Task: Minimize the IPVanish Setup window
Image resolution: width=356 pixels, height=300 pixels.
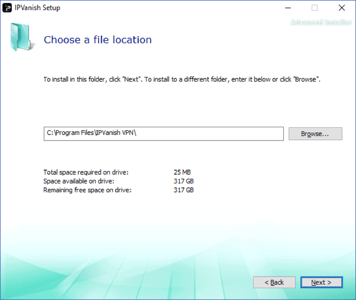Action: coord(287,8)
